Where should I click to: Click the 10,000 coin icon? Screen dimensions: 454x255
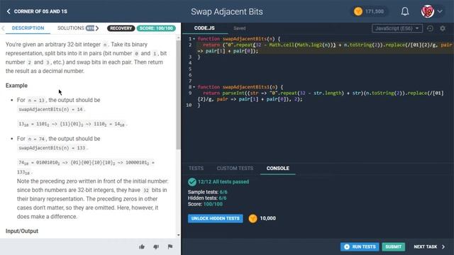[253, 219]
